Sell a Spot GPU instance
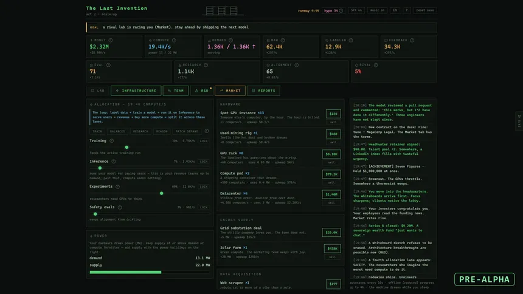 pos(333,122)
